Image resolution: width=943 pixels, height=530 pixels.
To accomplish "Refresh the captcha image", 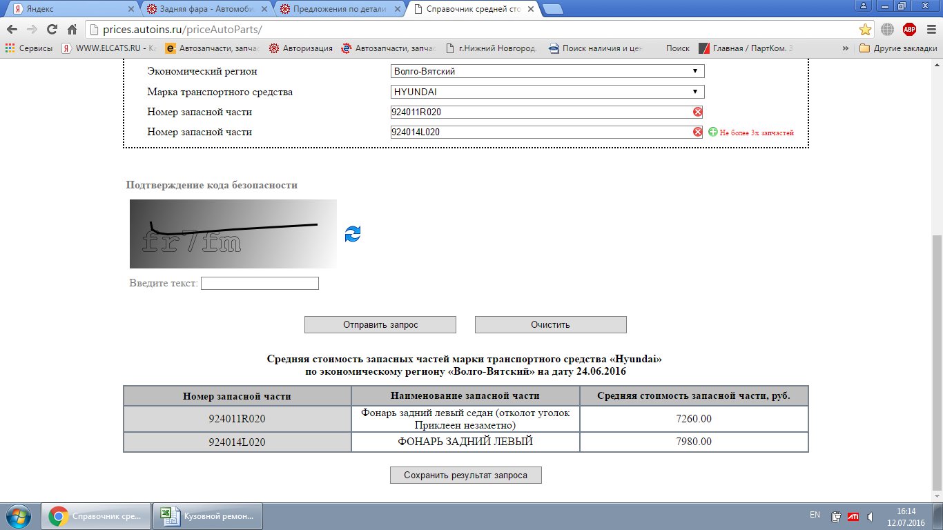I will pos(353,234).
